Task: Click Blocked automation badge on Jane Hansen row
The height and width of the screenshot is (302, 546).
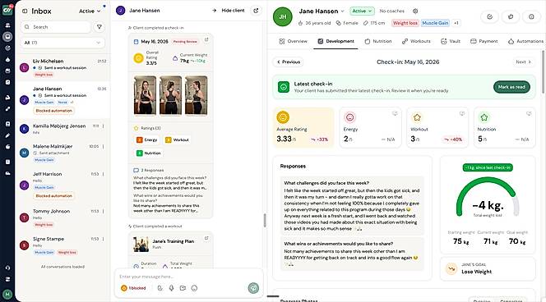Action: tap(54, 111)
